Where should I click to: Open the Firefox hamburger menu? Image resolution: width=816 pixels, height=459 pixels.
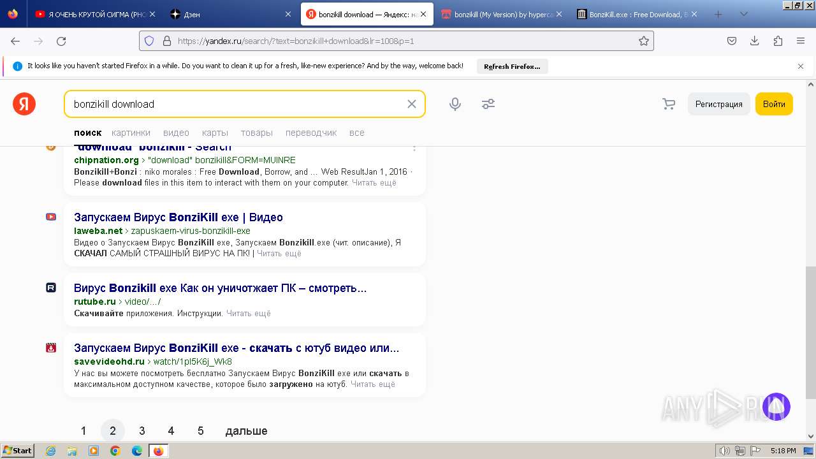801,41
